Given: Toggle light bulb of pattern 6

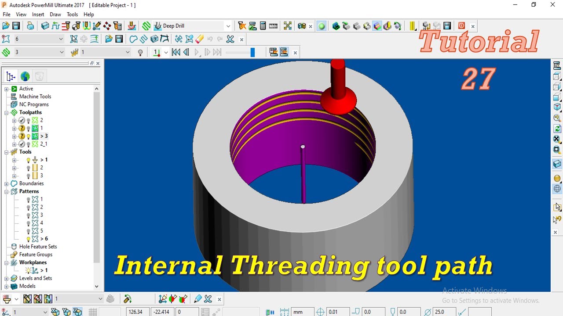Looking at the screenshot, I should (29, 239).
